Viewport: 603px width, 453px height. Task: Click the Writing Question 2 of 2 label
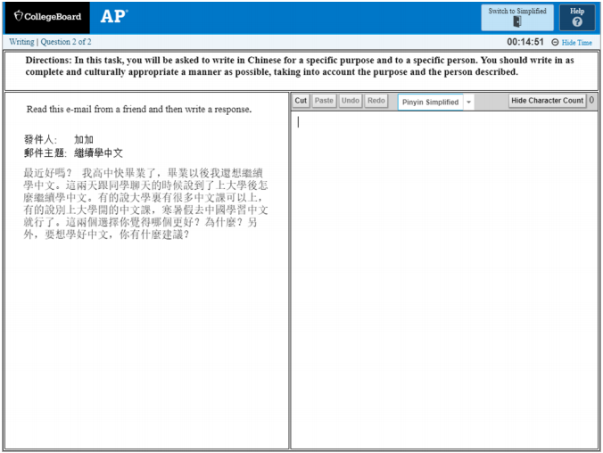(50, 42)
